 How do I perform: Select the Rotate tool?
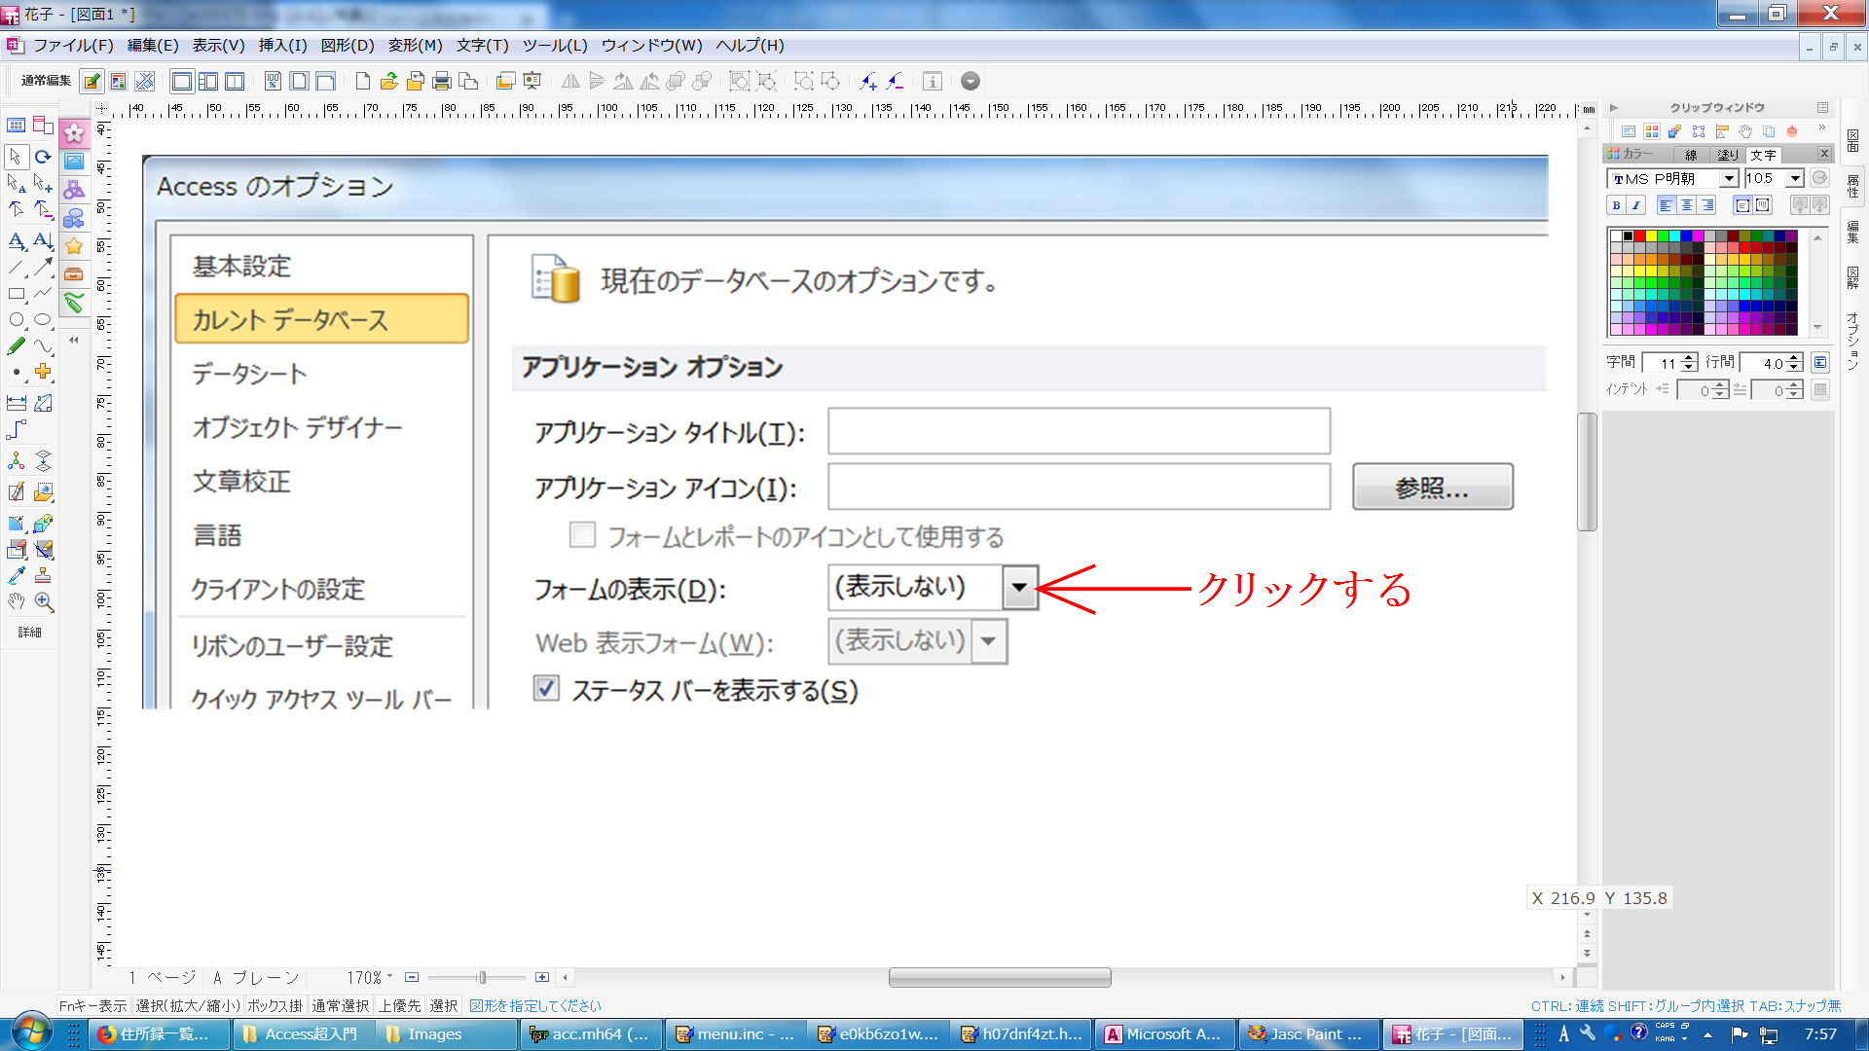pyautogui.click(x=43, y=156)
